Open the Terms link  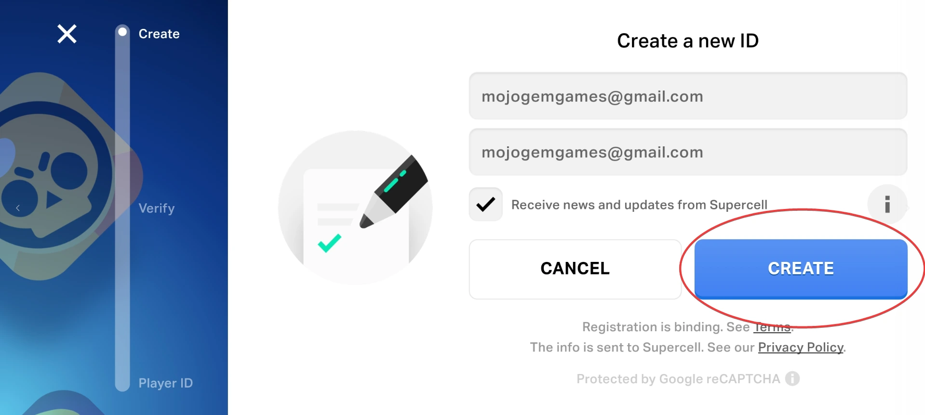point(772,327)
